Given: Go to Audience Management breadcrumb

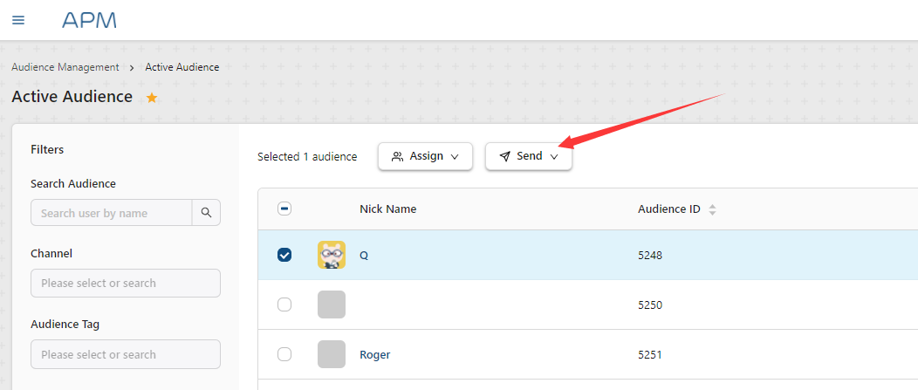Looking at the screenshot, I should pyautogui.click(x=65, y=67).
